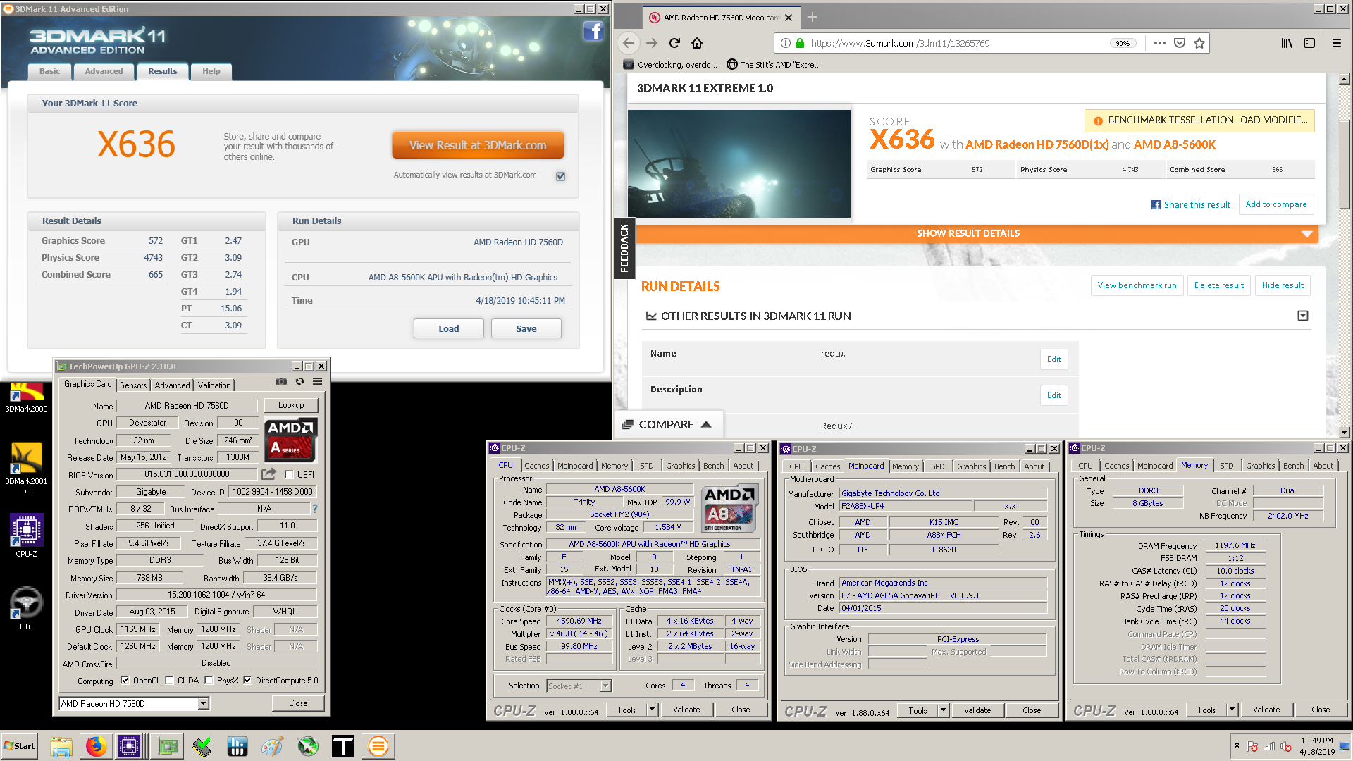1353x761 pixels.
Task: Open the vertical Feedback side tab
Action: click(624, 248)
